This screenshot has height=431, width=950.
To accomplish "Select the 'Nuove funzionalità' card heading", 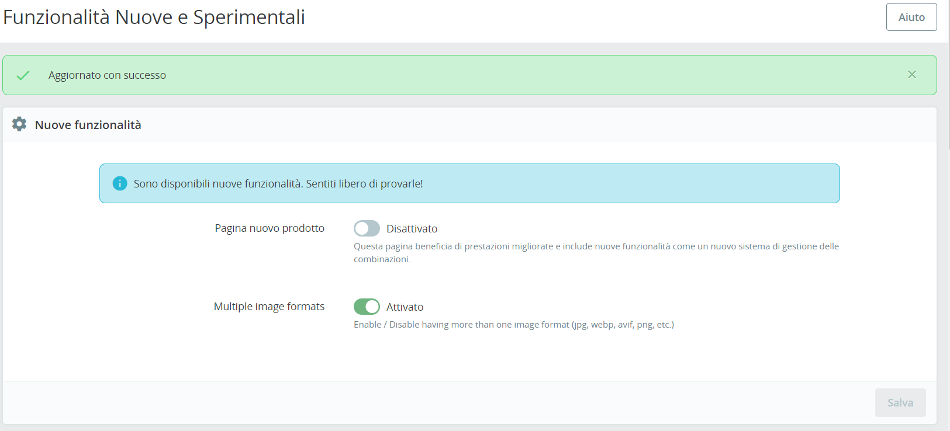I will (88, 125).
